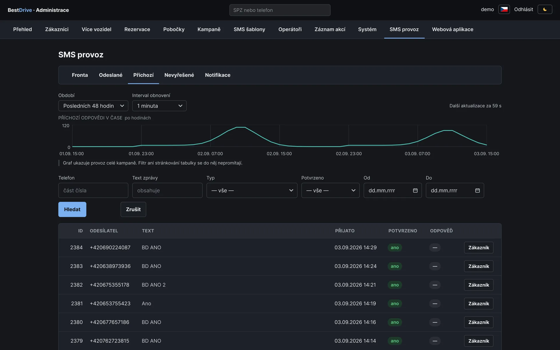The image size is (560, 350).
Task: Open Zákazník for message 2384
Action: [x=478, y=248]
